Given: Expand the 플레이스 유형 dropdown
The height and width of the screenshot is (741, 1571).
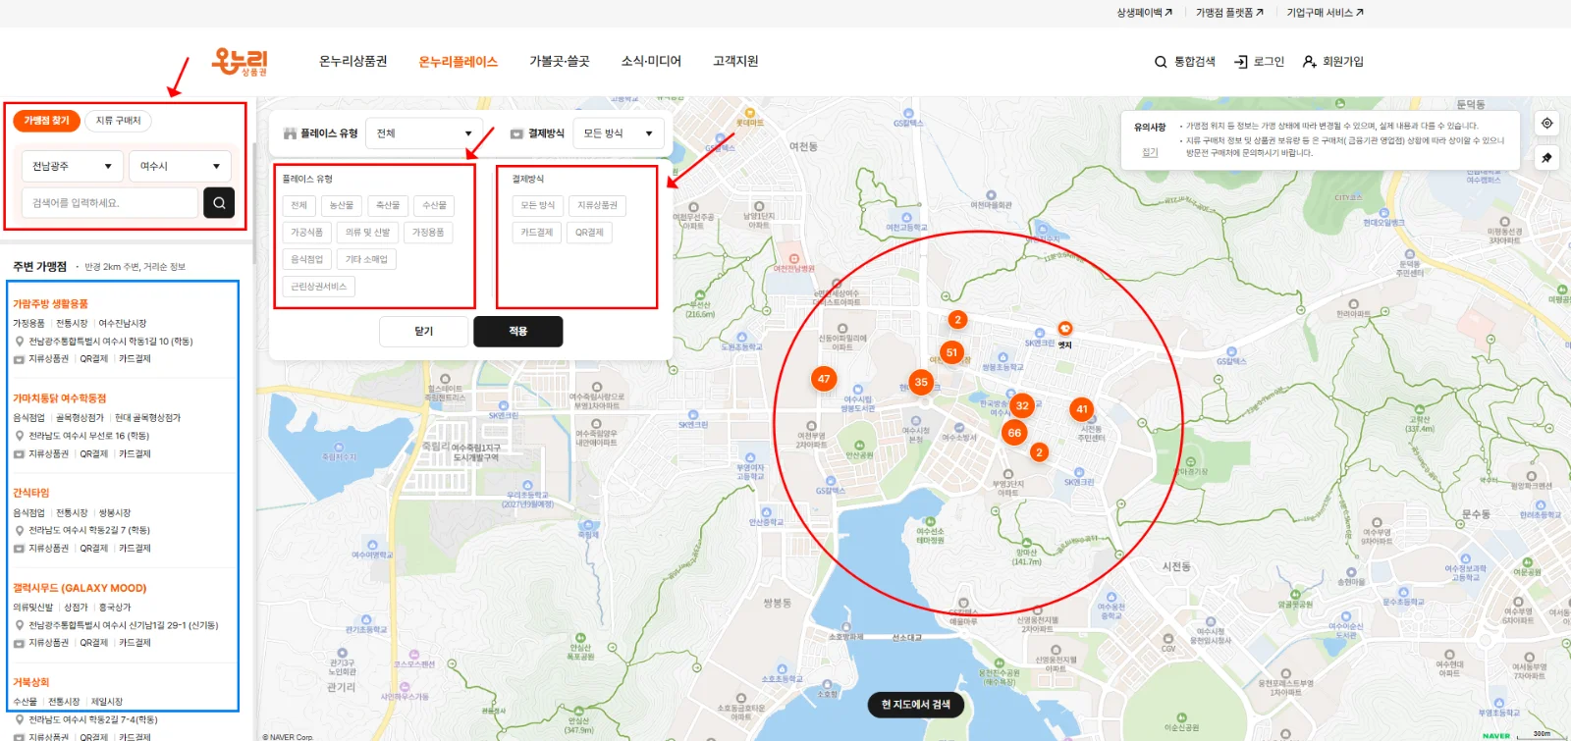Looking at the screenshot, I should click(x=424, y=133).
